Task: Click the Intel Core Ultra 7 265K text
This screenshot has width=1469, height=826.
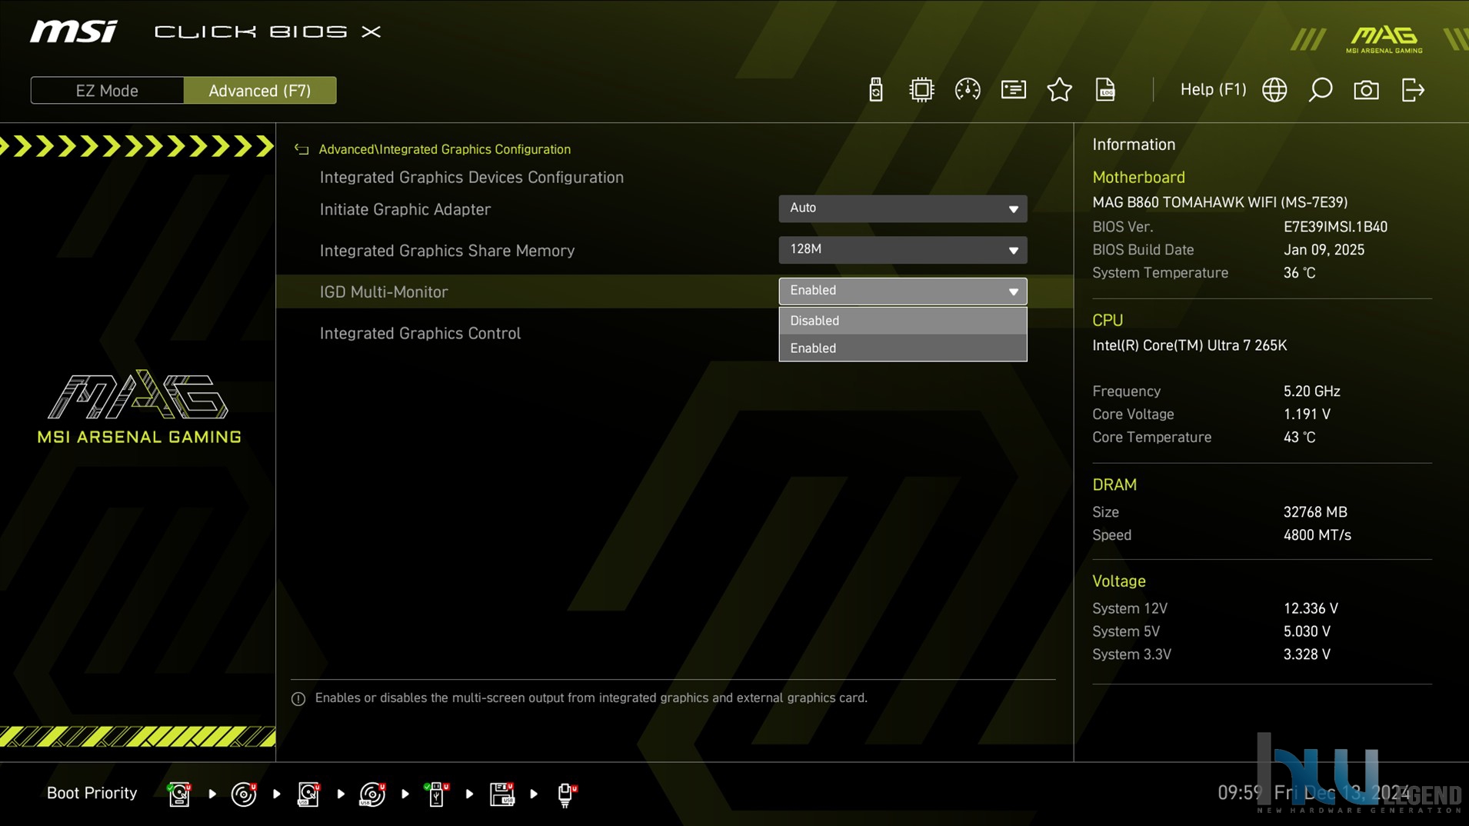Action: tap(1189, 345)
